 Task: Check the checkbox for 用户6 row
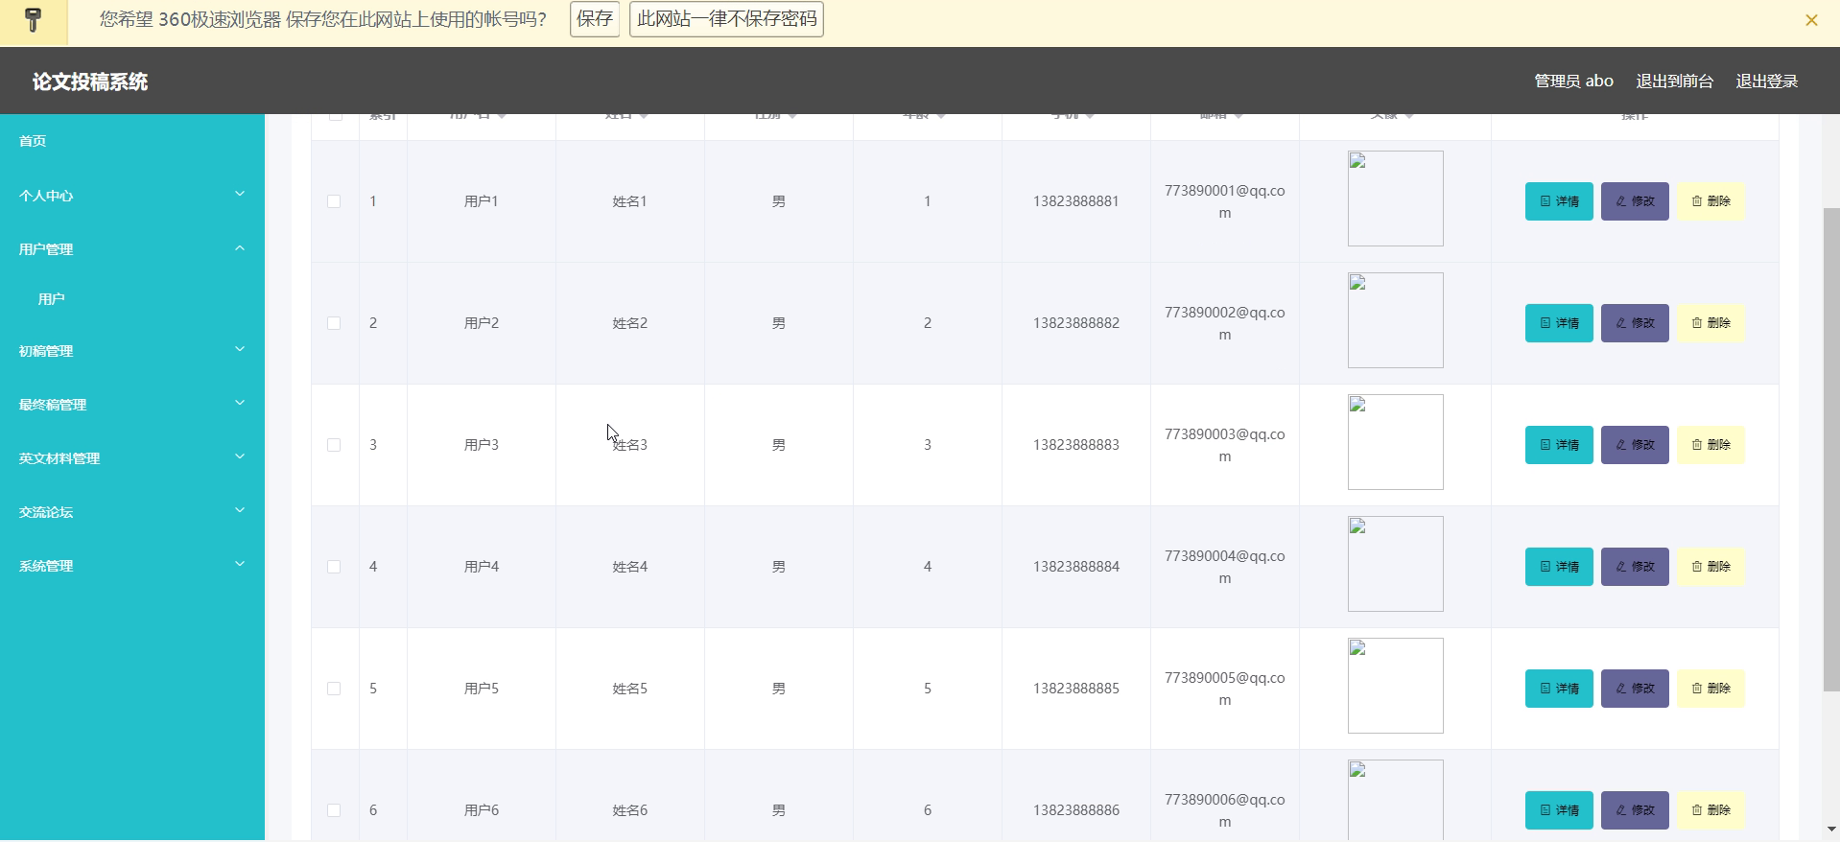(334, 810)
